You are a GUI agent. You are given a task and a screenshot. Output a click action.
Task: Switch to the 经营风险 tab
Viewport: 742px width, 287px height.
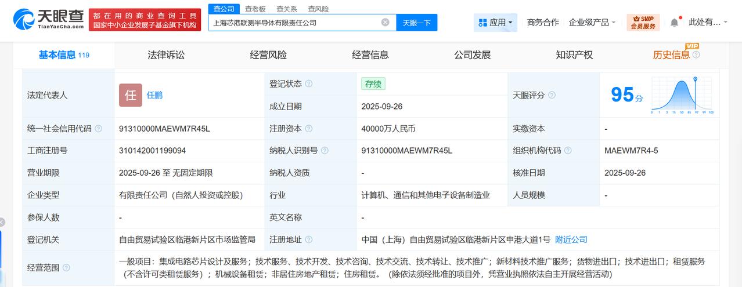tap(268, 55)
